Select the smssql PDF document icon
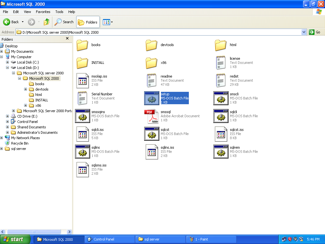The image size is (325, 244). point(151,116)
